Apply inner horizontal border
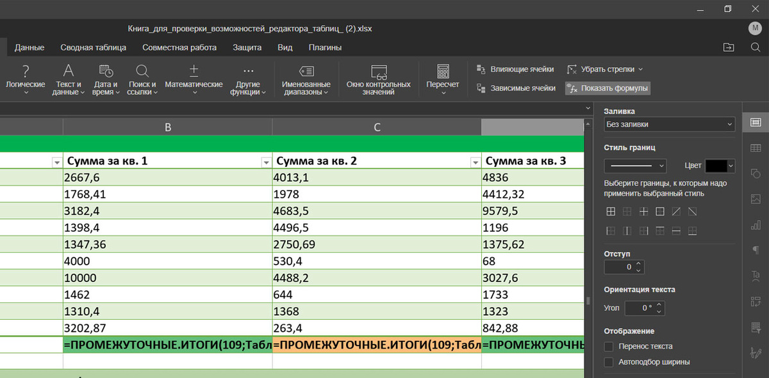 676,231
